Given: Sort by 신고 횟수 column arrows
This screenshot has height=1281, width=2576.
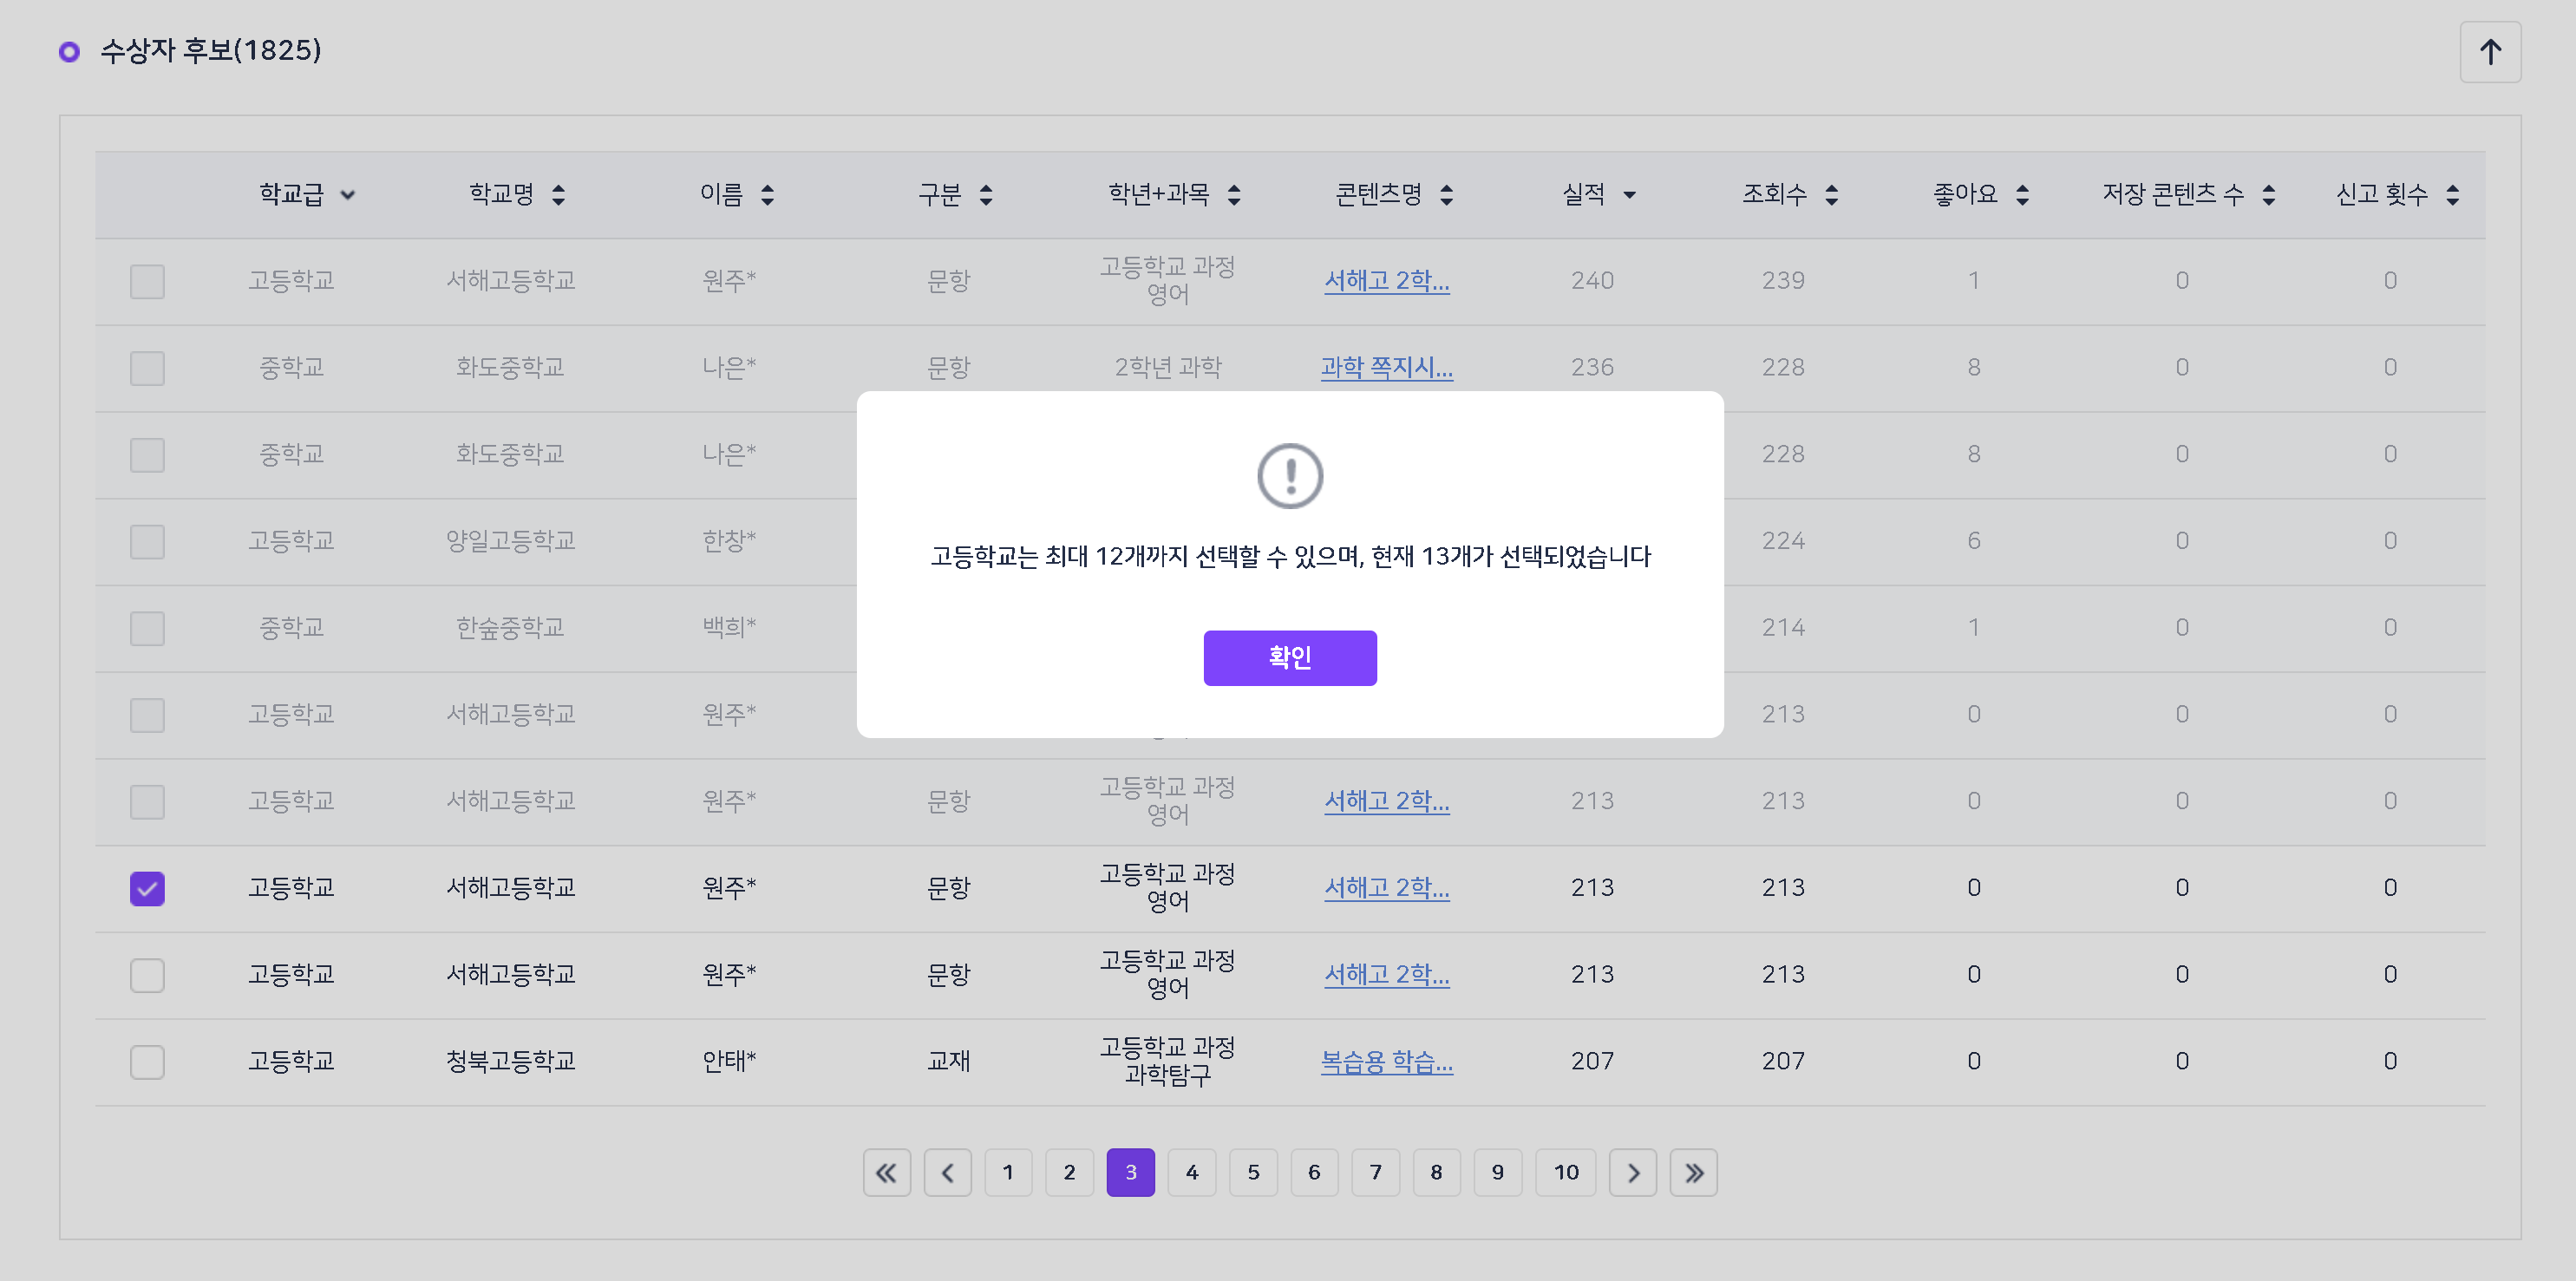Looking at the screenshot, I should (2452, 195).
